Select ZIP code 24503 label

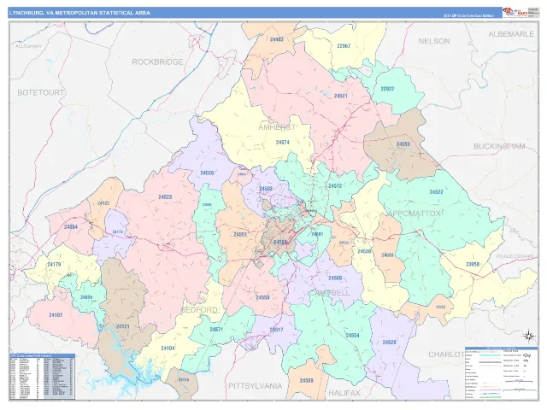(266, 189)
